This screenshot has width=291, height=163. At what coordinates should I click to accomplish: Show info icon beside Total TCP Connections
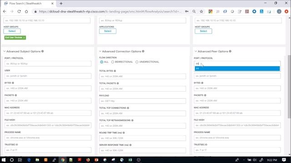tap(128, 108)
